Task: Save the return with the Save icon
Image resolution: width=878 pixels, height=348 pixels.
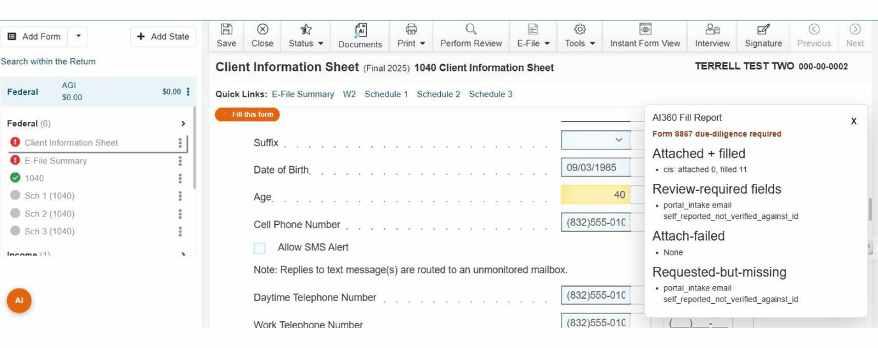Action: pos(226,36)
